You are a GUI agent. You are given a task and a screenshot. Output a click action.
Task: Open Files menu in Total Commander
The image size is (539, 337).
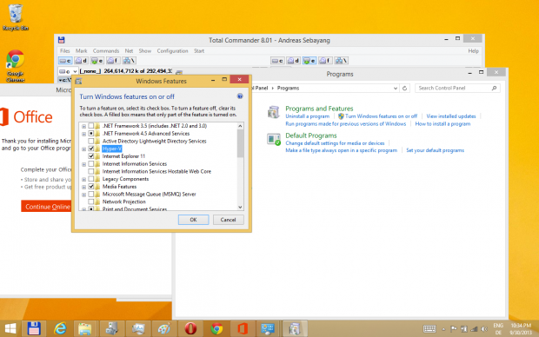point(65,51)
